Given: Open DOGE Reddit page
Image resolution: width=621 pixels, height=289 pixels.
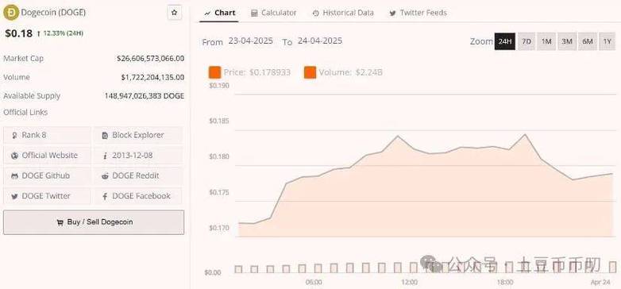Looking at the screenshot, I should (x=138, y=175).
